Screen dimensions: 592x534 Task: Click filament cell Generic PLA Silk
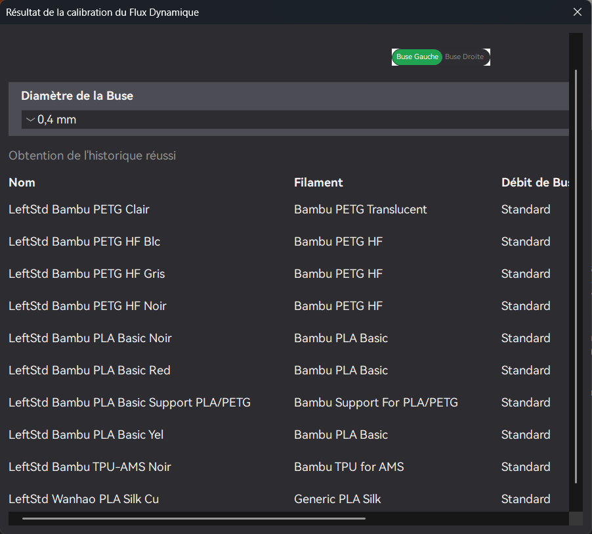(x=337, y=499)
